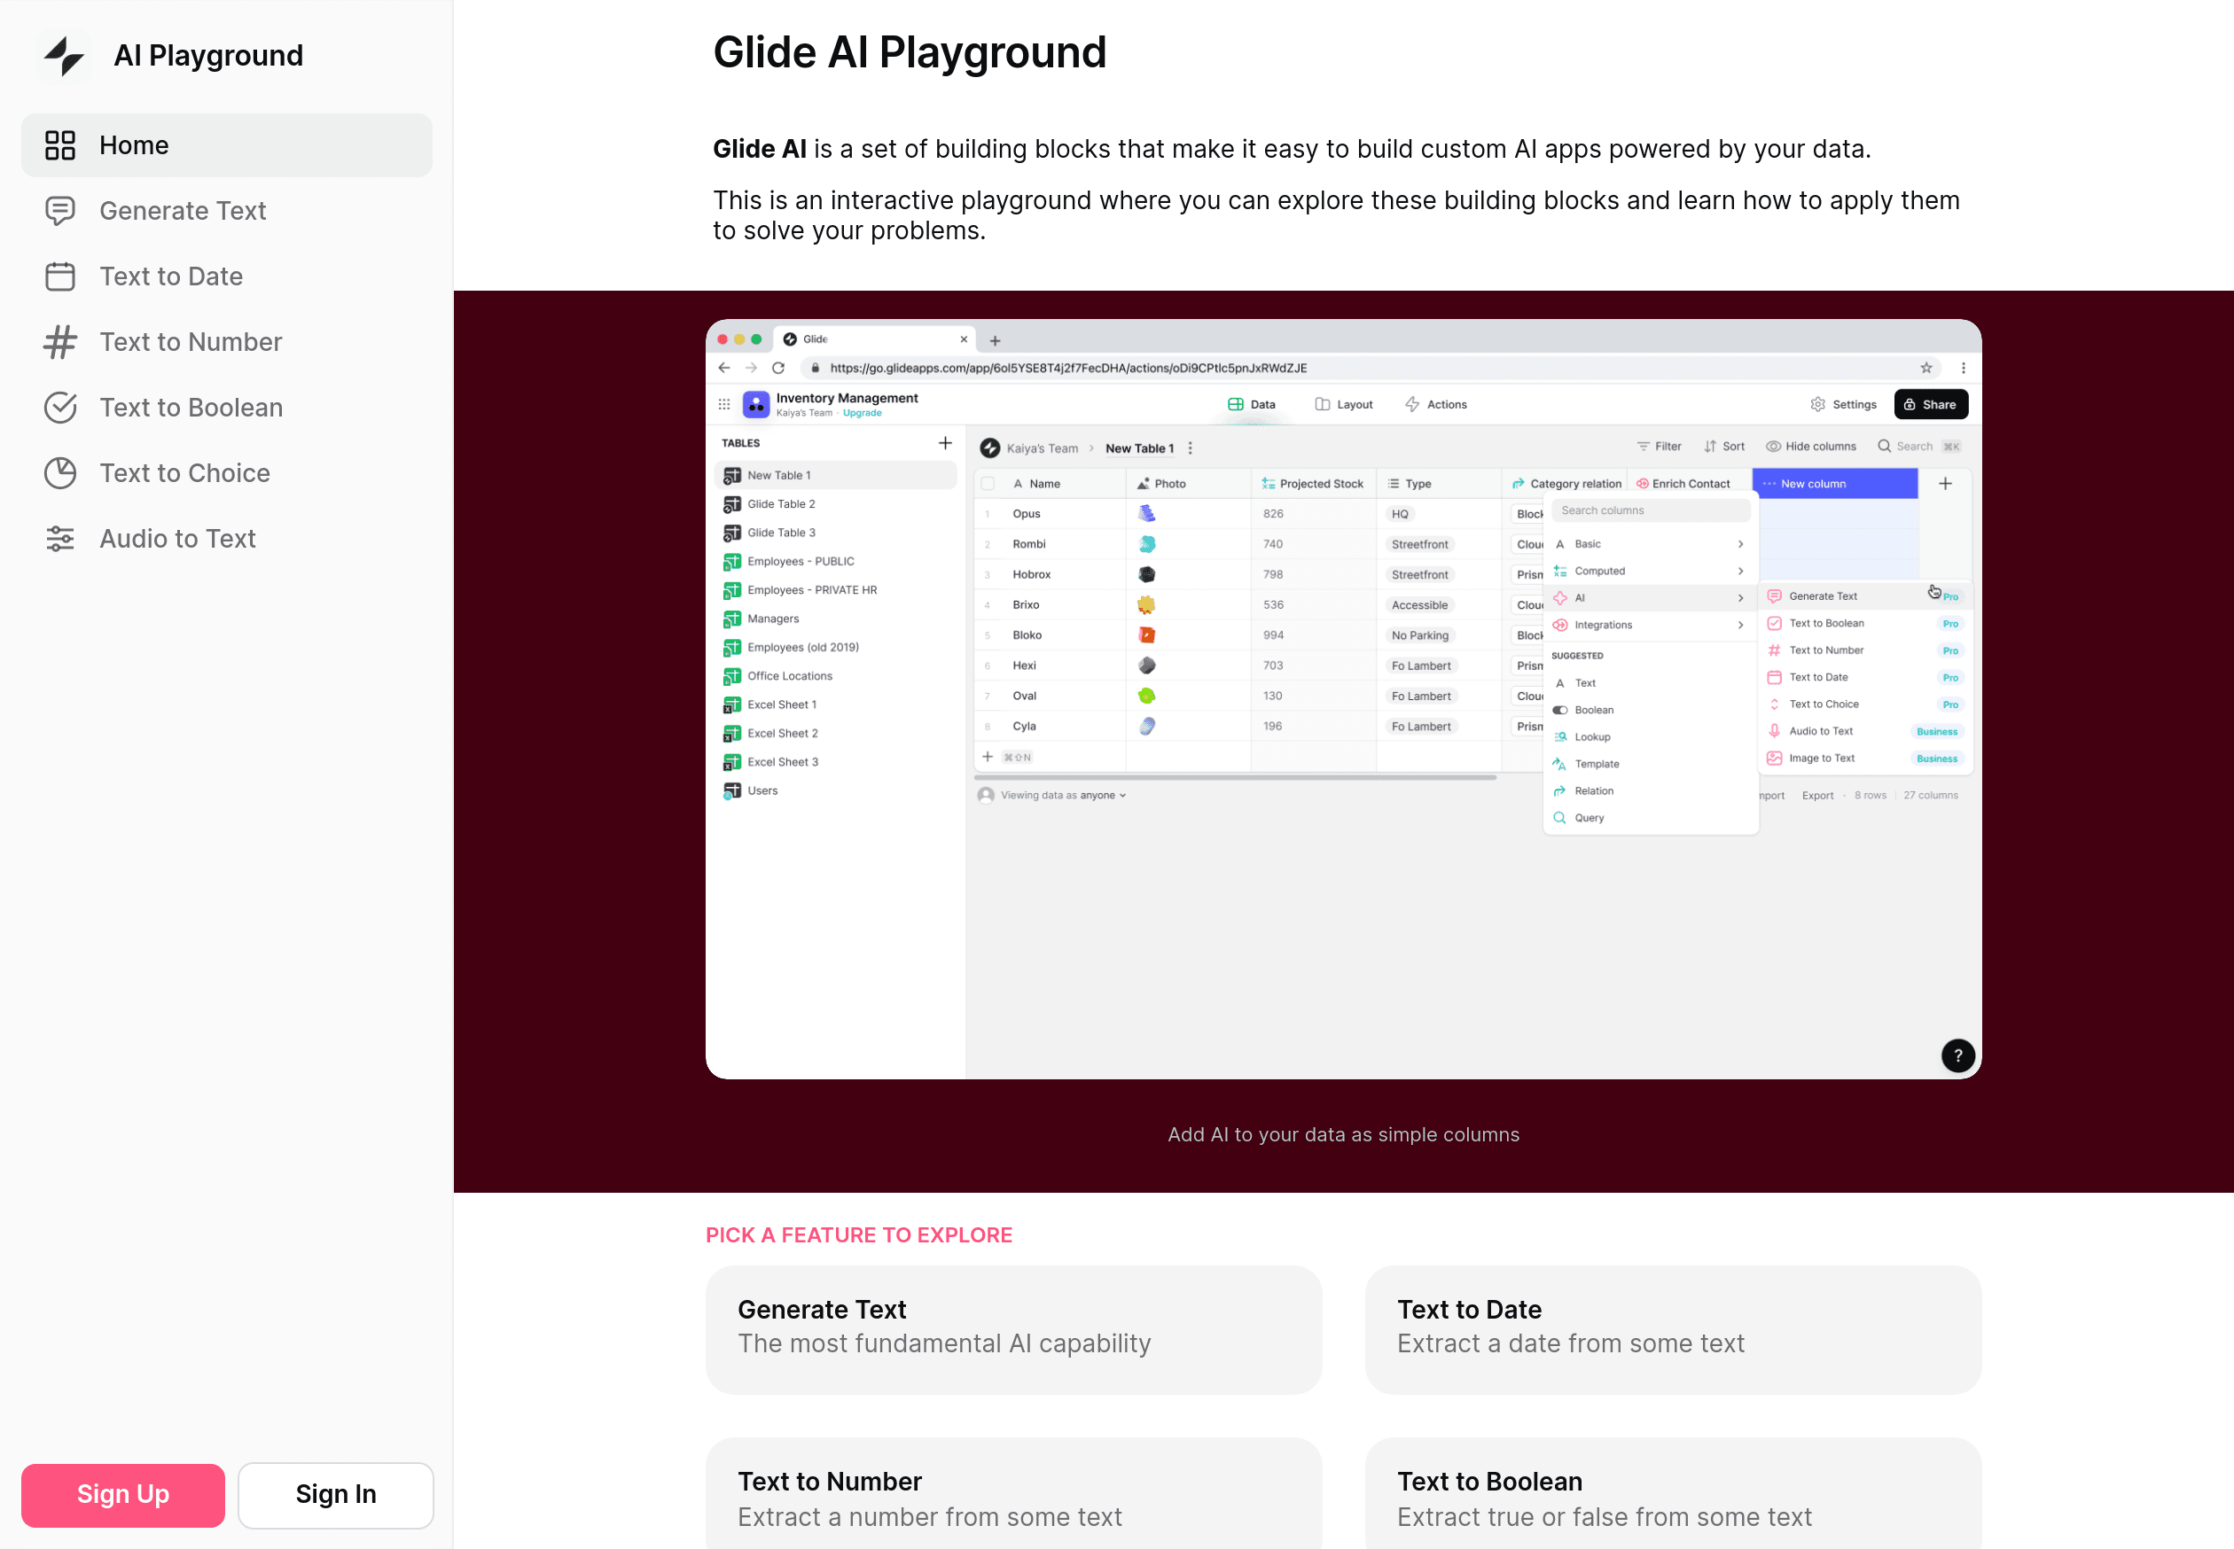2234x1549 pixels.
Task: Click the apps grid icon beside Inventory Management
Action: pyautogui.click(x=723, y=405)
